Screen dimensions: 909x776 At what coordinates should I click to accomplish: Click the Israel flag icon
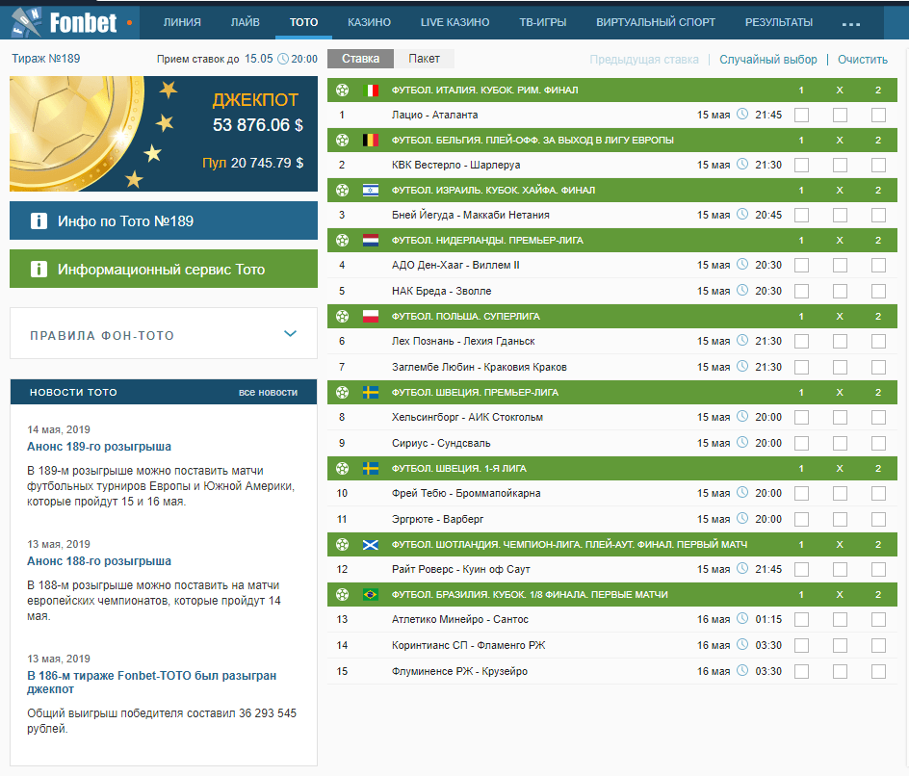tap(371, 190)
